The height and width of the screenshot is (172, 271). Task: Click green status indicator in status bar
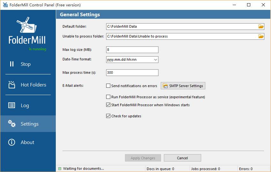(60, 169)
